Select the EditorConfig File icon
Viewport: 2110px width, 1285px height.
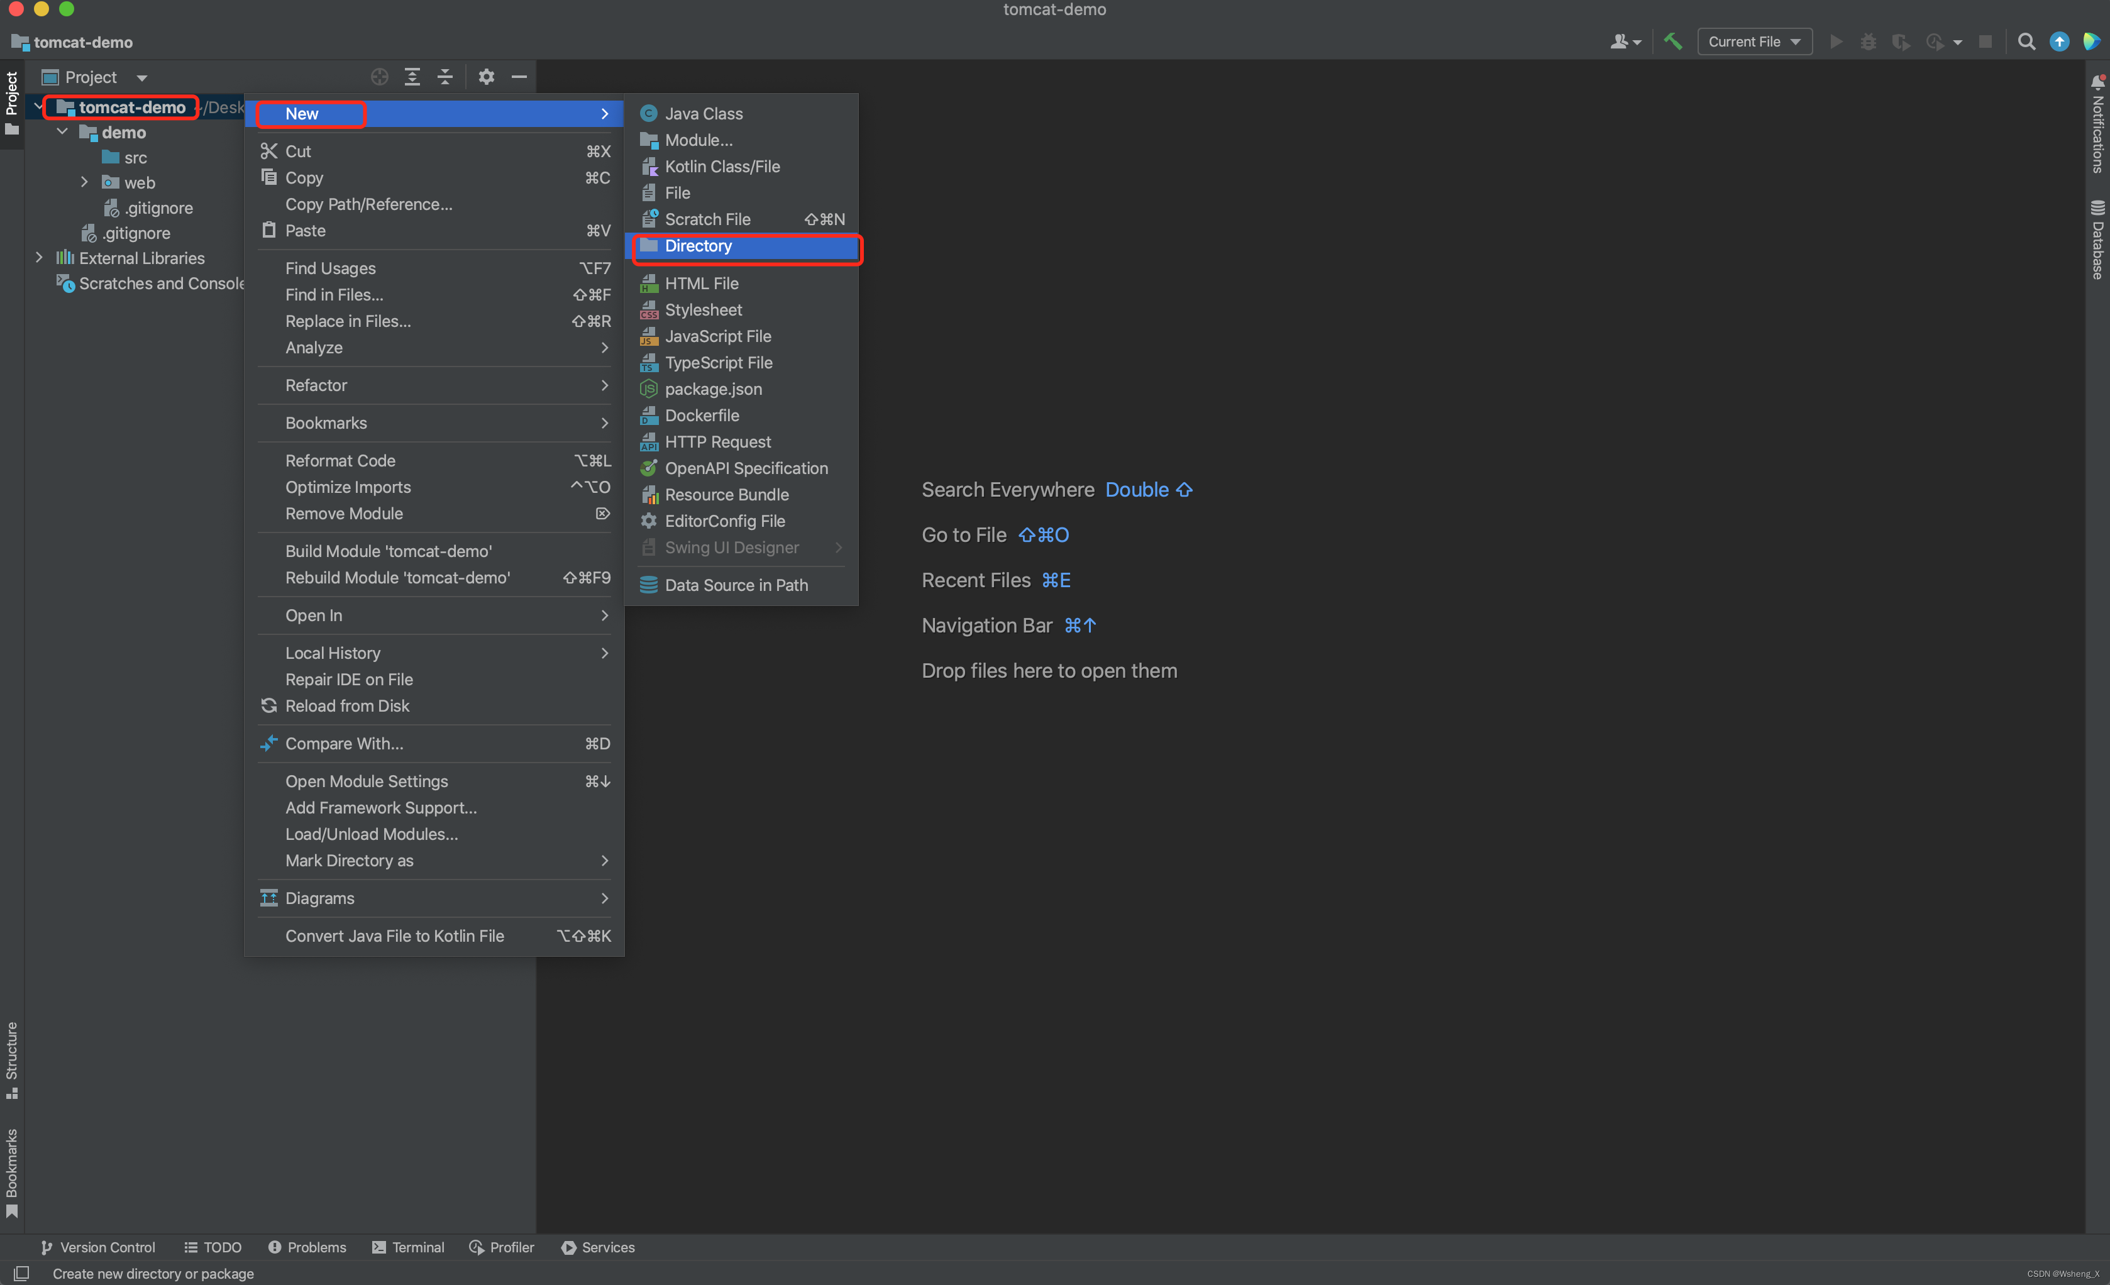pos(648,521)
